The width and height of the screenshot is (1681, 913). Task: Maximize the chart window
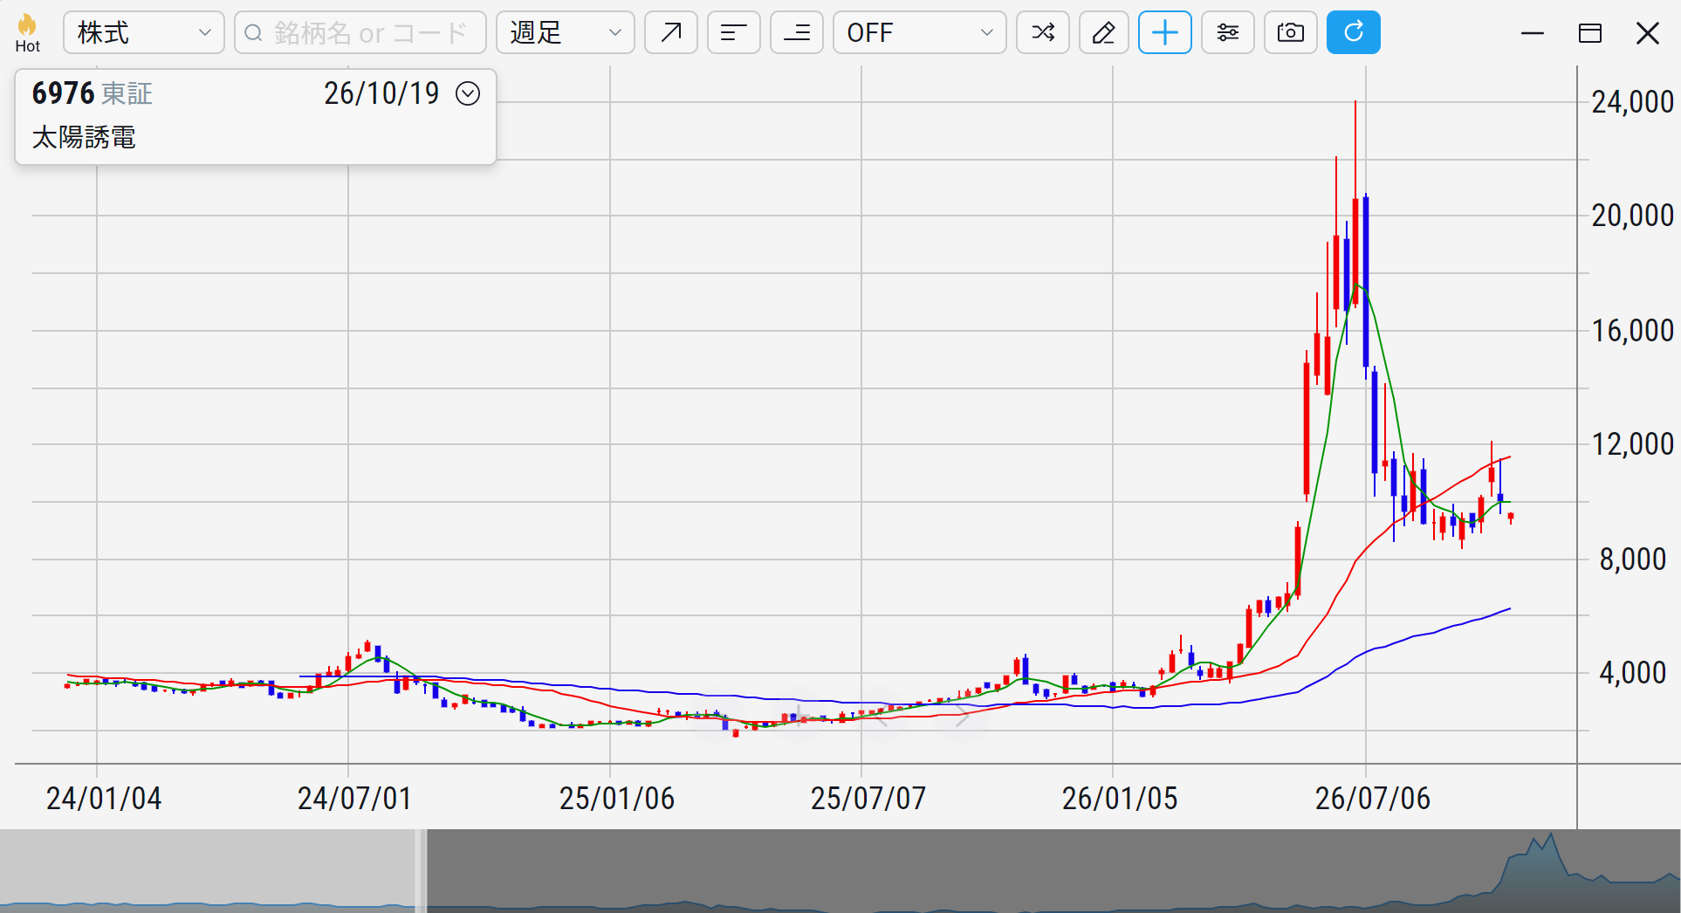[x=1590, y=33]
